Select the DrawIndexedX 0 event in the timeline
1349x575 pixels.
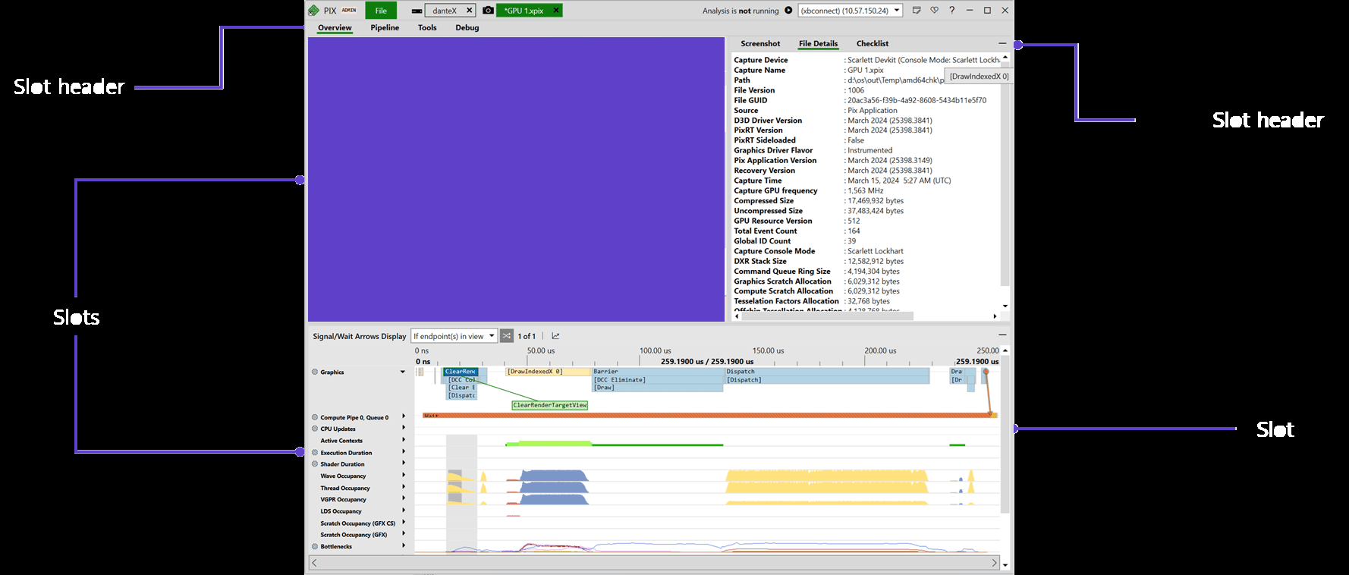tap(549, 372)
